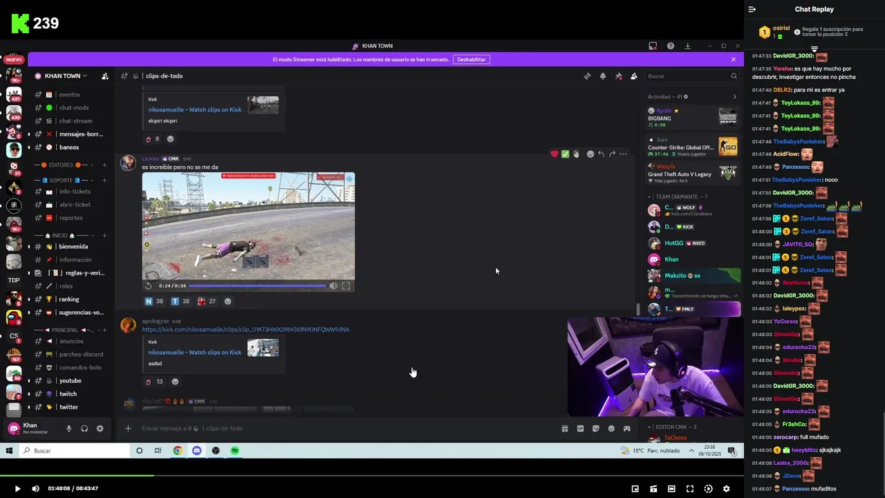Invite people icon next to KHAN TOWN
Screen dimensions: 885x498
[x=105, y=76]
